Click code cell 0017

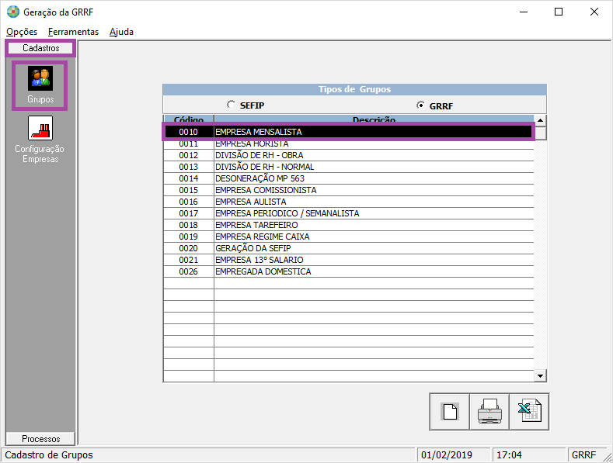189,213
